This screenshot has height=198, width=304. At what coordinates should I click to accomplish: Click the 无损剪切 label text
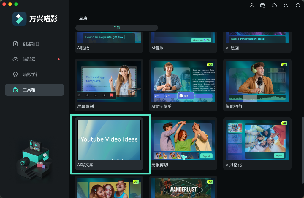pyautogui.click(x=160, y=165)
